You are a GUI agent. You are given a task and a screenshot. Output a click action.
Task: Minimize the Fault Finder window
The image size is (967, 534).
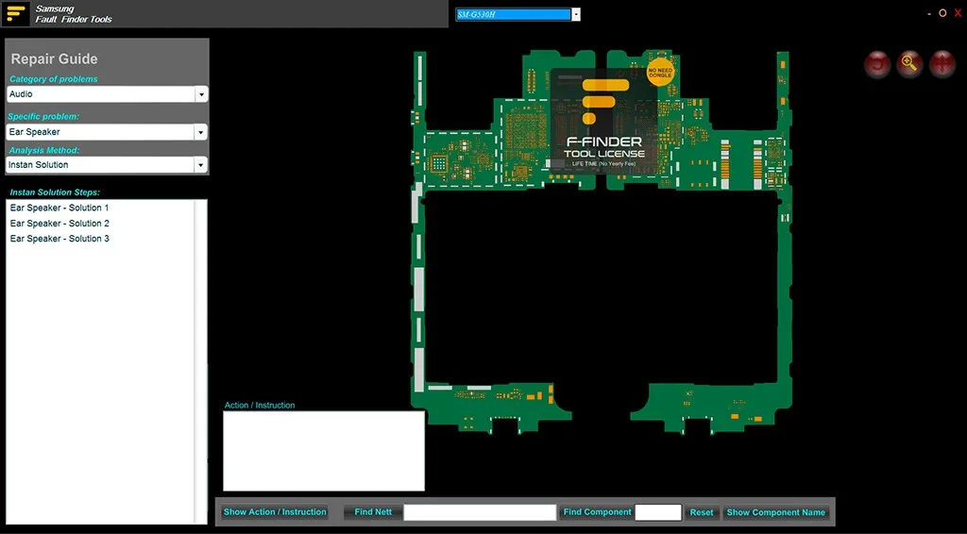click(x=929, y=13)
